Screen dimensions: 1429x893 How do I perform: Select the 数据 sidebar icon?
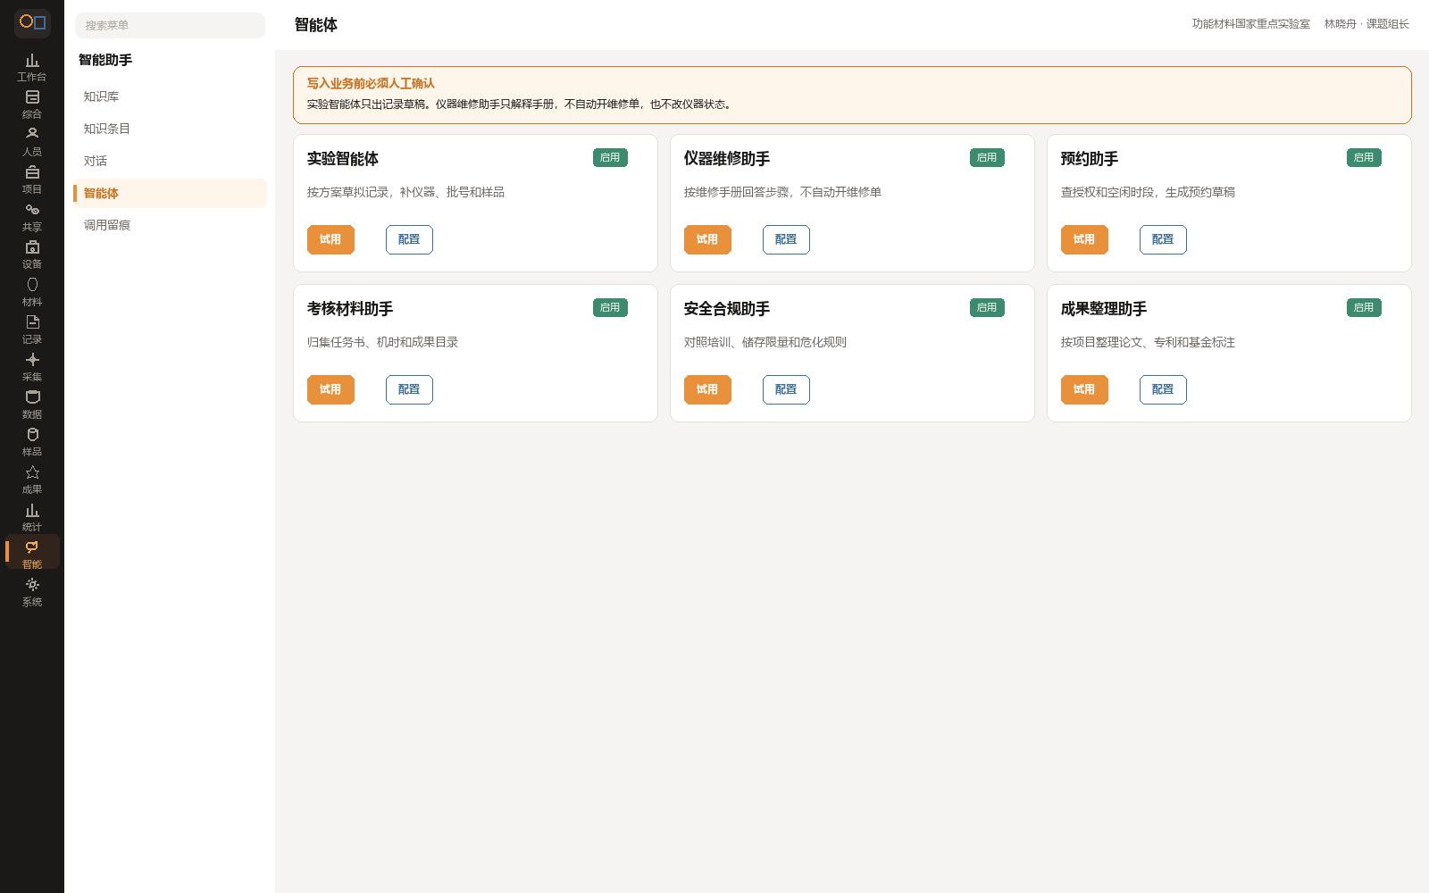click(32, 405)
